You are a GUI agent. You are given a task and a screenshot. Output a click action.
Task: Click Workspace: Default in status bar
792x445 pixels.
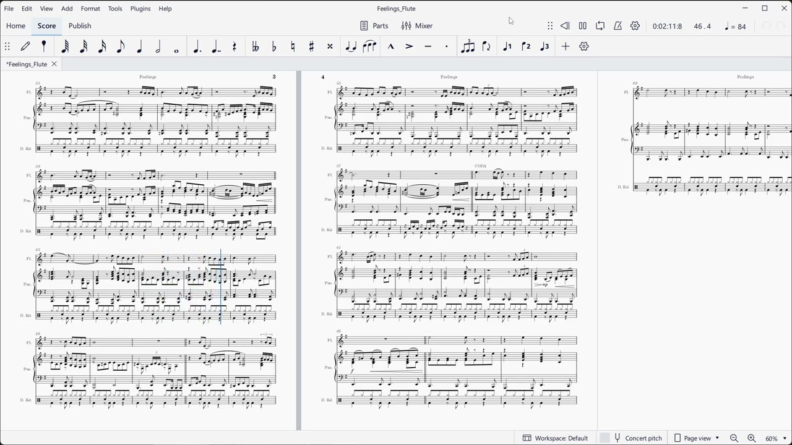[x=555, y=438]
